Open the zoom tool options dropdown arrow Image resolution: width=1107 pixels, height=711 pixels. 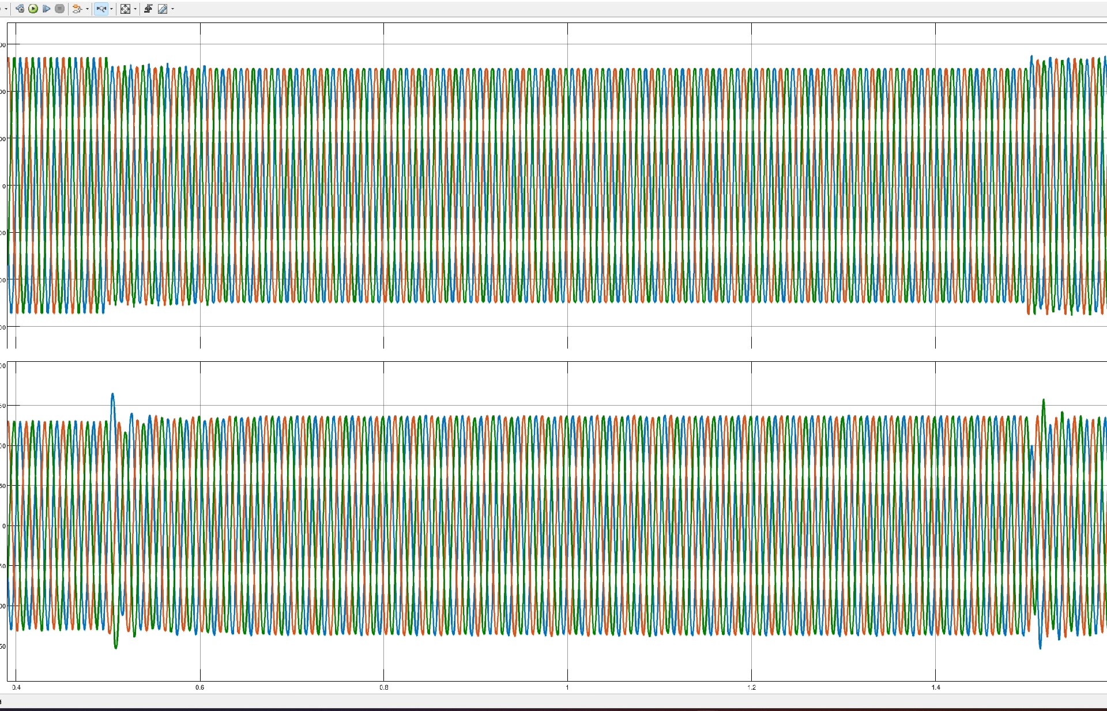tap(111, 9)
